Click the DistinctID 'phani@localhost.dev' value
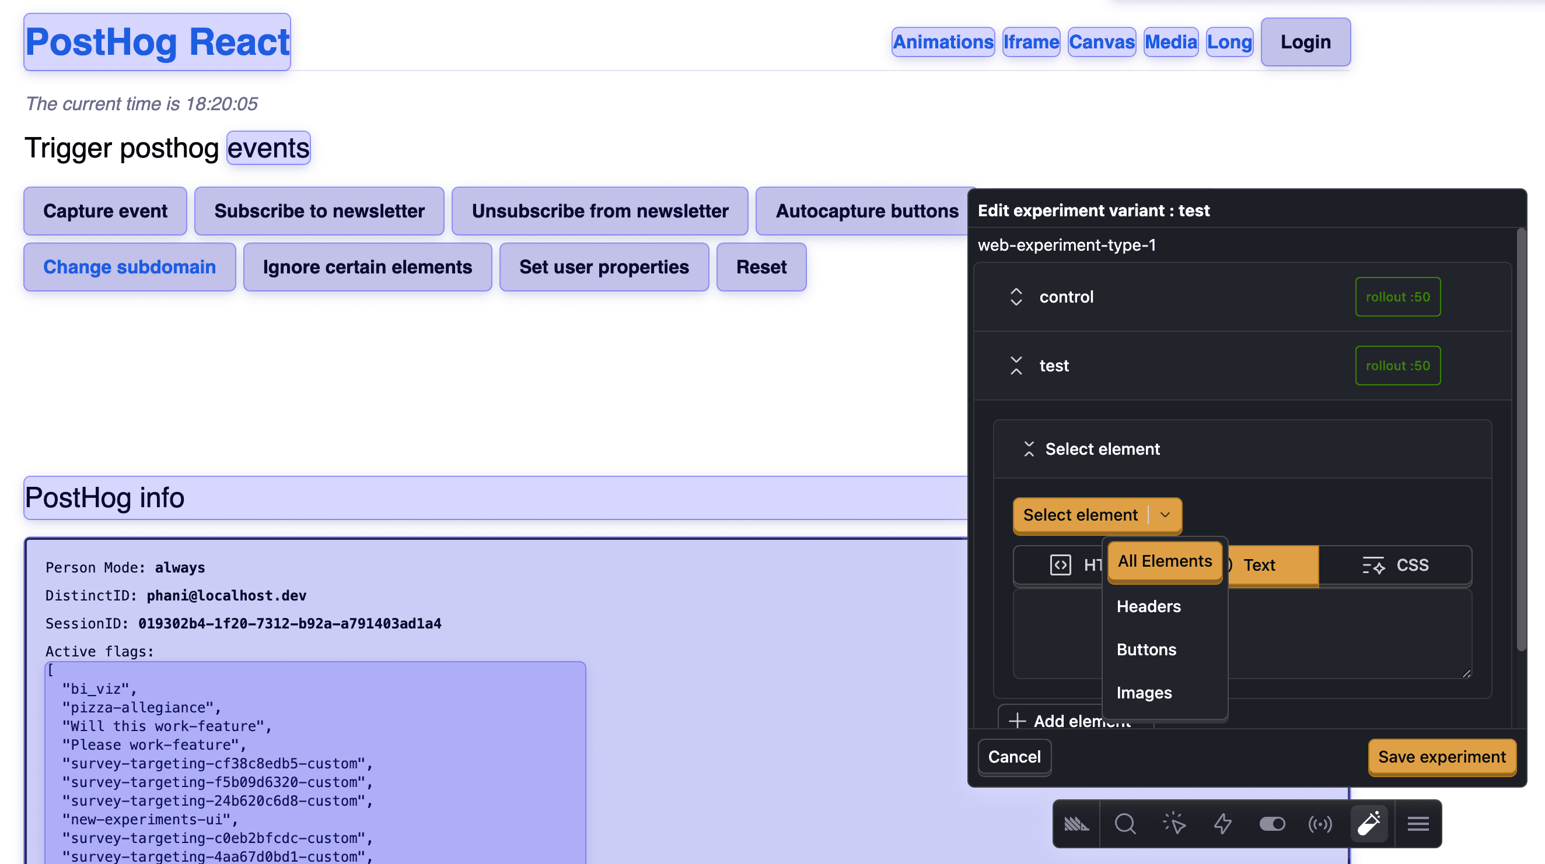 click(x=227, y=596)
